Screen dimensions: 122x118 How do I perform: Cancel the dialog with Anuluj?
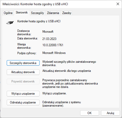(x=110, y=113)
